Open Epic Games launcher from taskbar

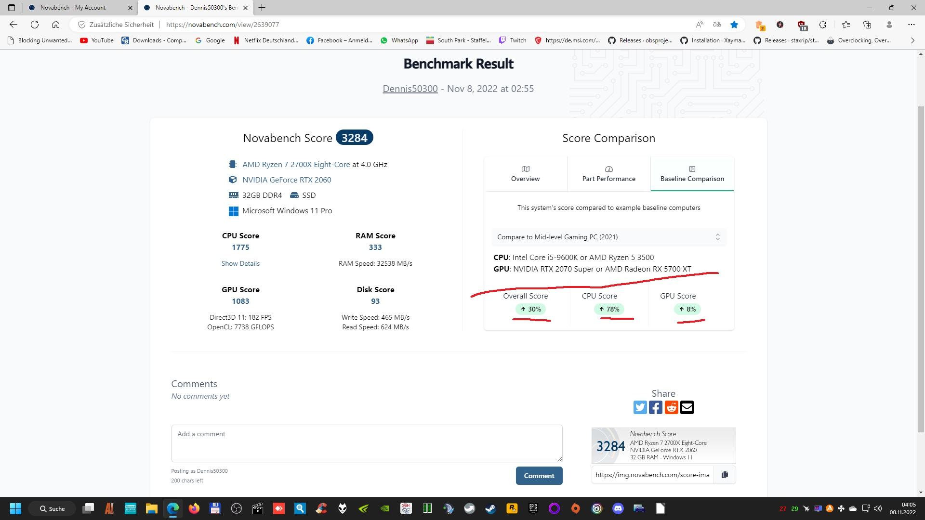533,508
